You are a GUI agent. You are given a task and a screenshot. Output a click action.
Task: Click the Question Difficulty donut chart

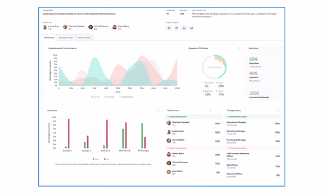(x=214, y=67)
